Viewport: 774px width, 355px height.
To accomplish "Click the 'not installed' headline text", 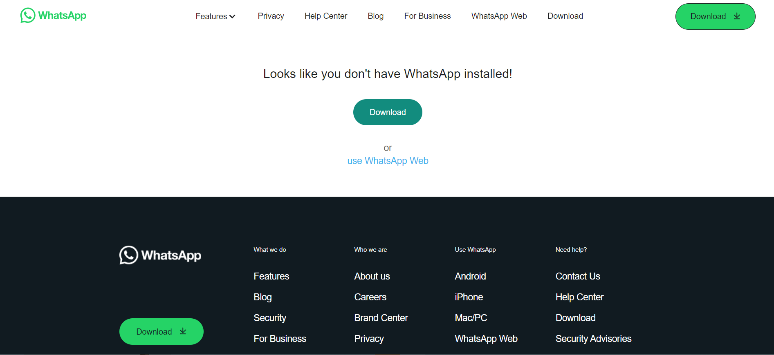I will 388,74.
